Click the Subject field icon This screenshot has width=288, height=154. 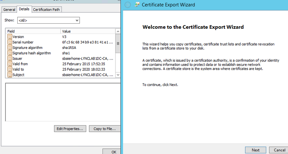click(x=10, y=75)
